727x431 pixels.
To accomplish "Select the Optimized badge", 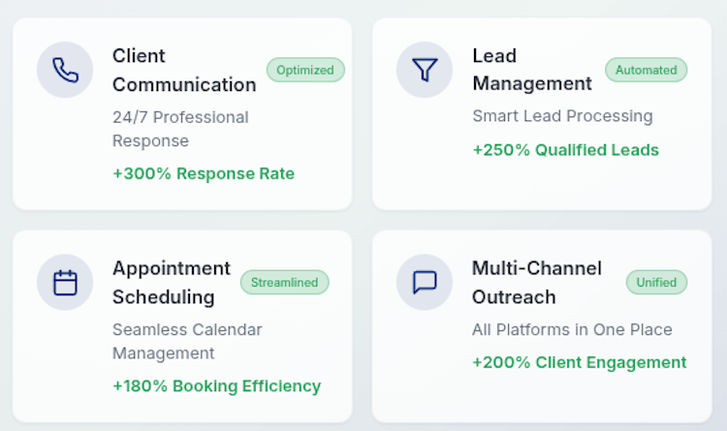I will (x=305, y=70).
